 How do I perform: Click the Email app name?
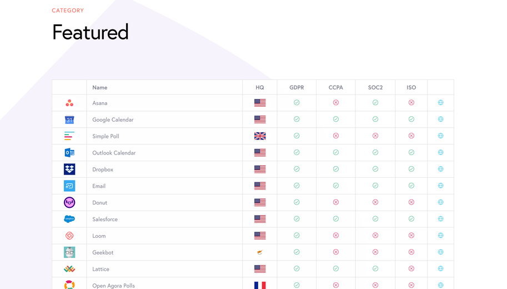pos(99,186)
